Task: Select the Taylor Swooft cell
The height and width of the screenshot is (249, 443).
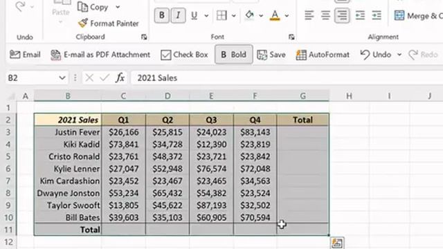Action: pos(68,205)
